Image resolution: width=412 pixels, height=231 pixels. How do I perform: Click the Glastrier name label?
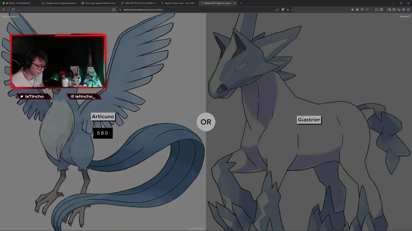[309, 120]
